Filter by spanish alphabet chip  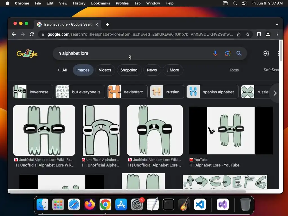click(x=213, y=92)
